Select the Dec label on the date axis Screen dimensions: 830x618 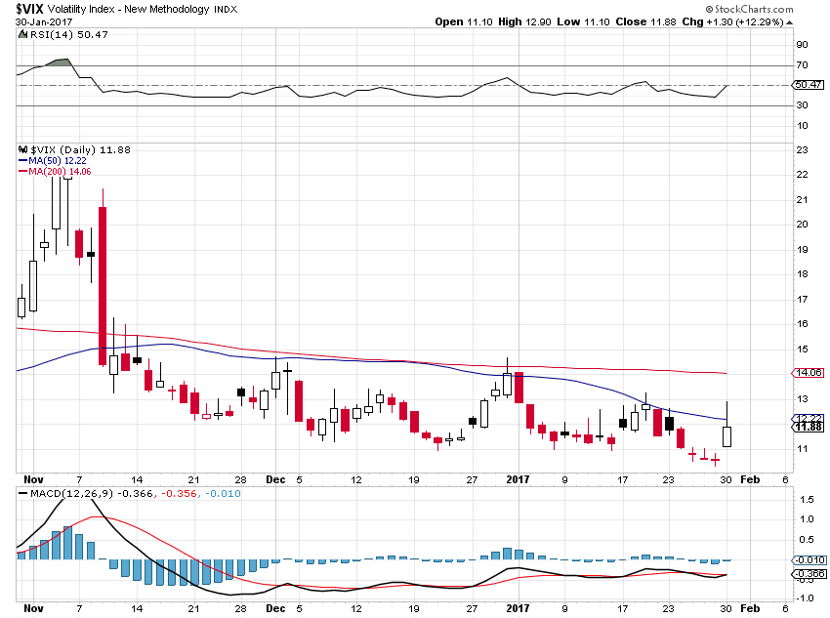pos(276,479)
